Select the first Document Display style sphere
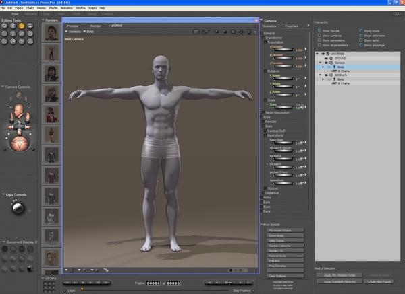 5,248
